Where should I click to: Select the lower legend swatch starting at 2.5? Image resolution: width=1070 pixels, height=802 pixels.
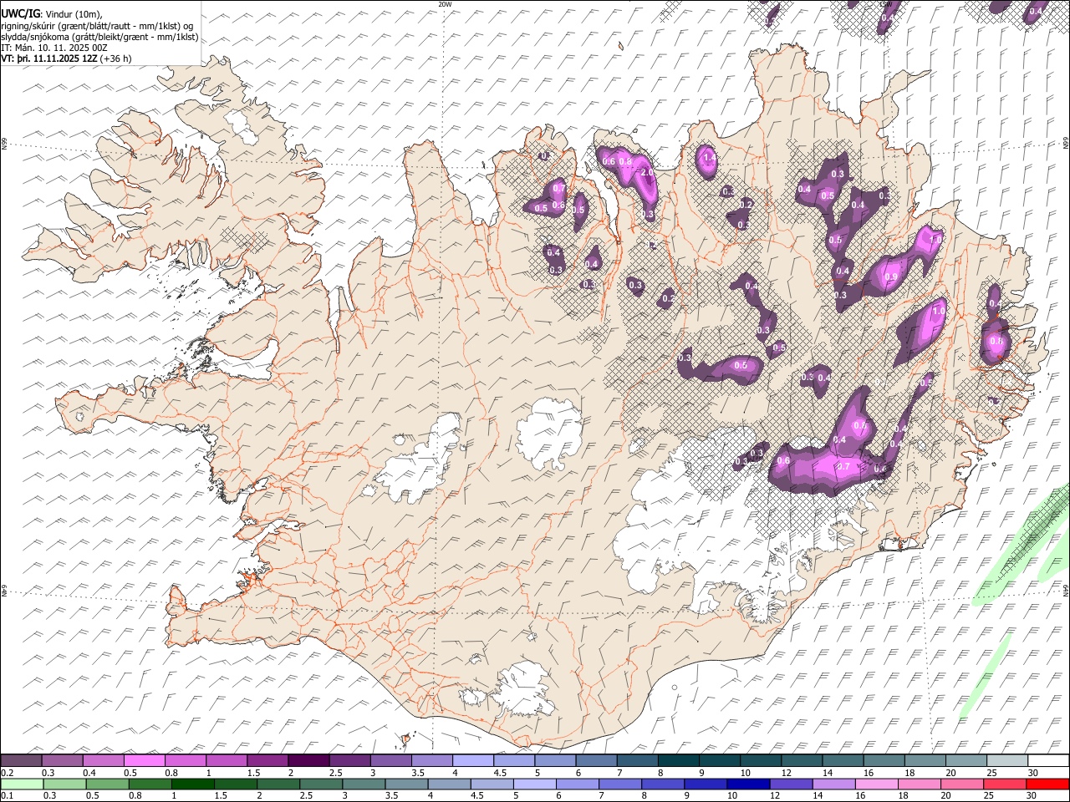point(322,784)
